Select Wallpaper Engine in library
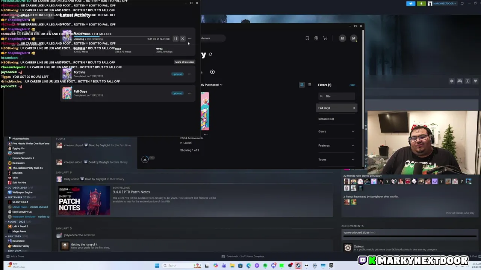This screenshot has height=270, width=481. pos(23,192)
